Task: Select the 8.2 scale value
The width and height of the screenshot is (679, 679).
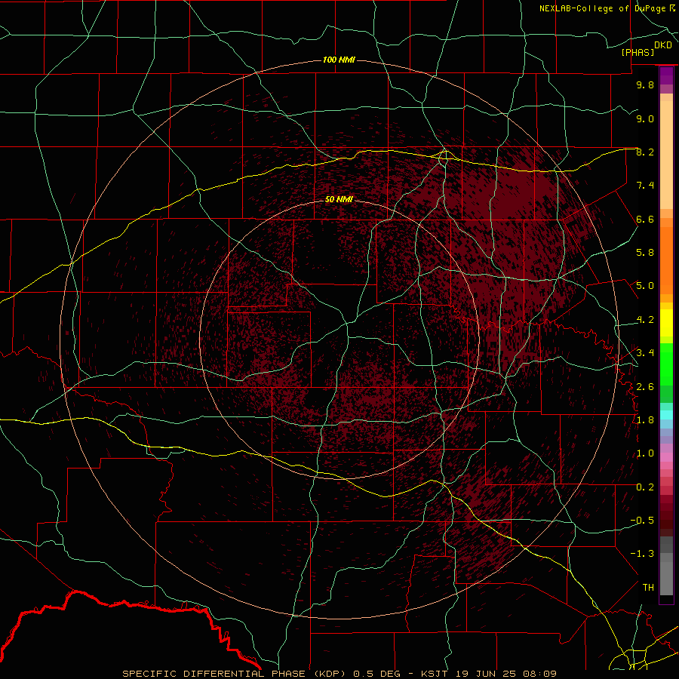Action: [645, 152]
